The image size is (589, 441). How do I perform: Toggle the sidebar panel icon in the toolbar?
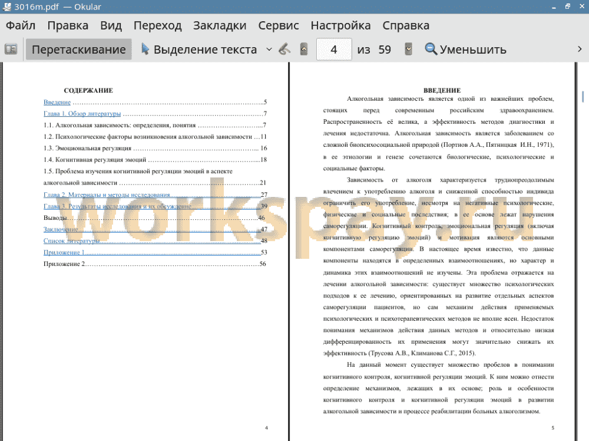(11, 50)
